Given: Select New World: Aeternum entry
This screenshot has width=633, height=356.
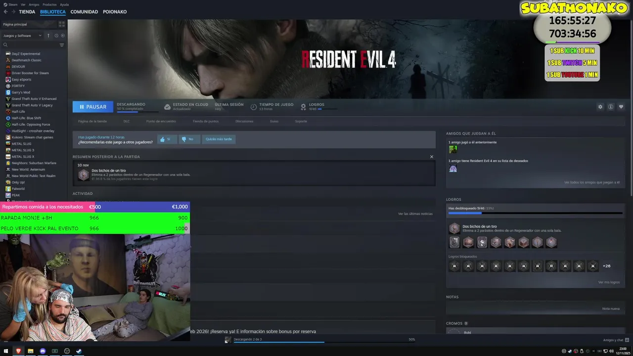Looking at the screenshot, I should point(28,170).
